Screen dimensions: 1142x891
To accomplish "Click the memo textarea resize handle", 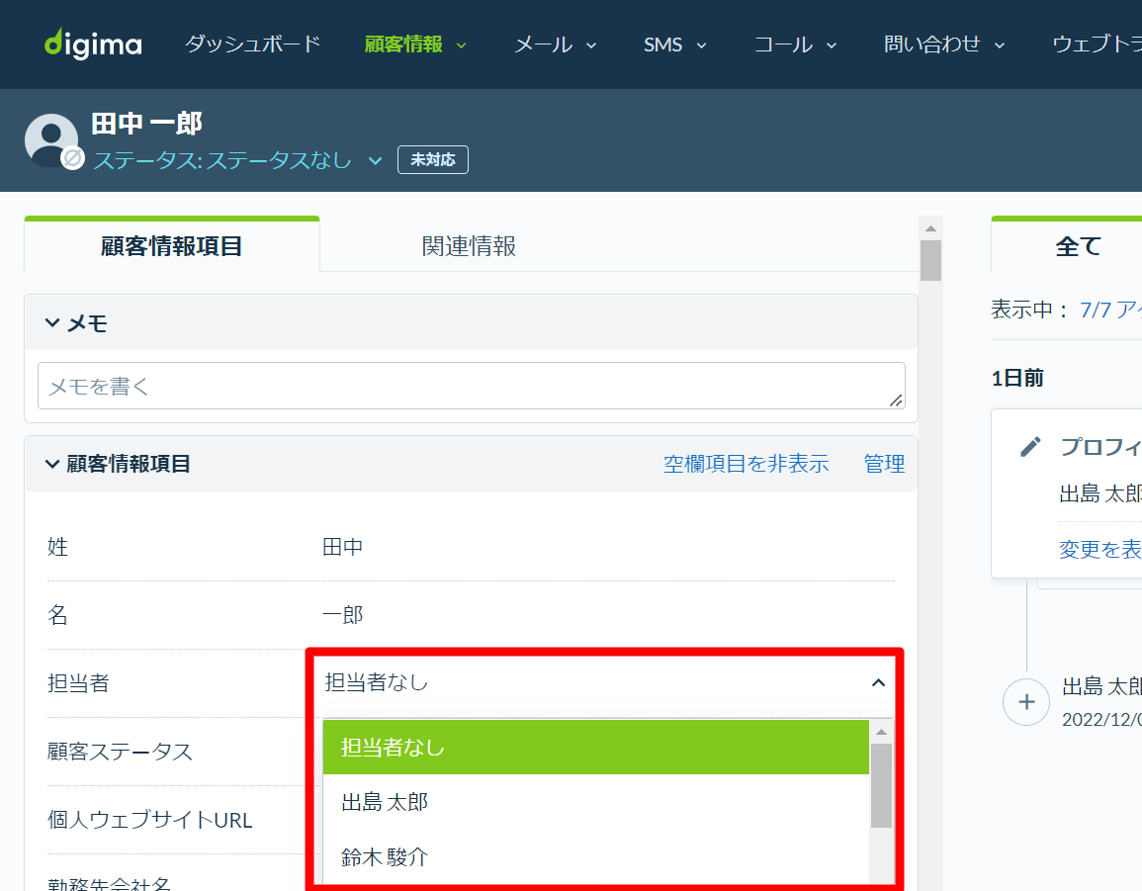I will pos(896,400).
